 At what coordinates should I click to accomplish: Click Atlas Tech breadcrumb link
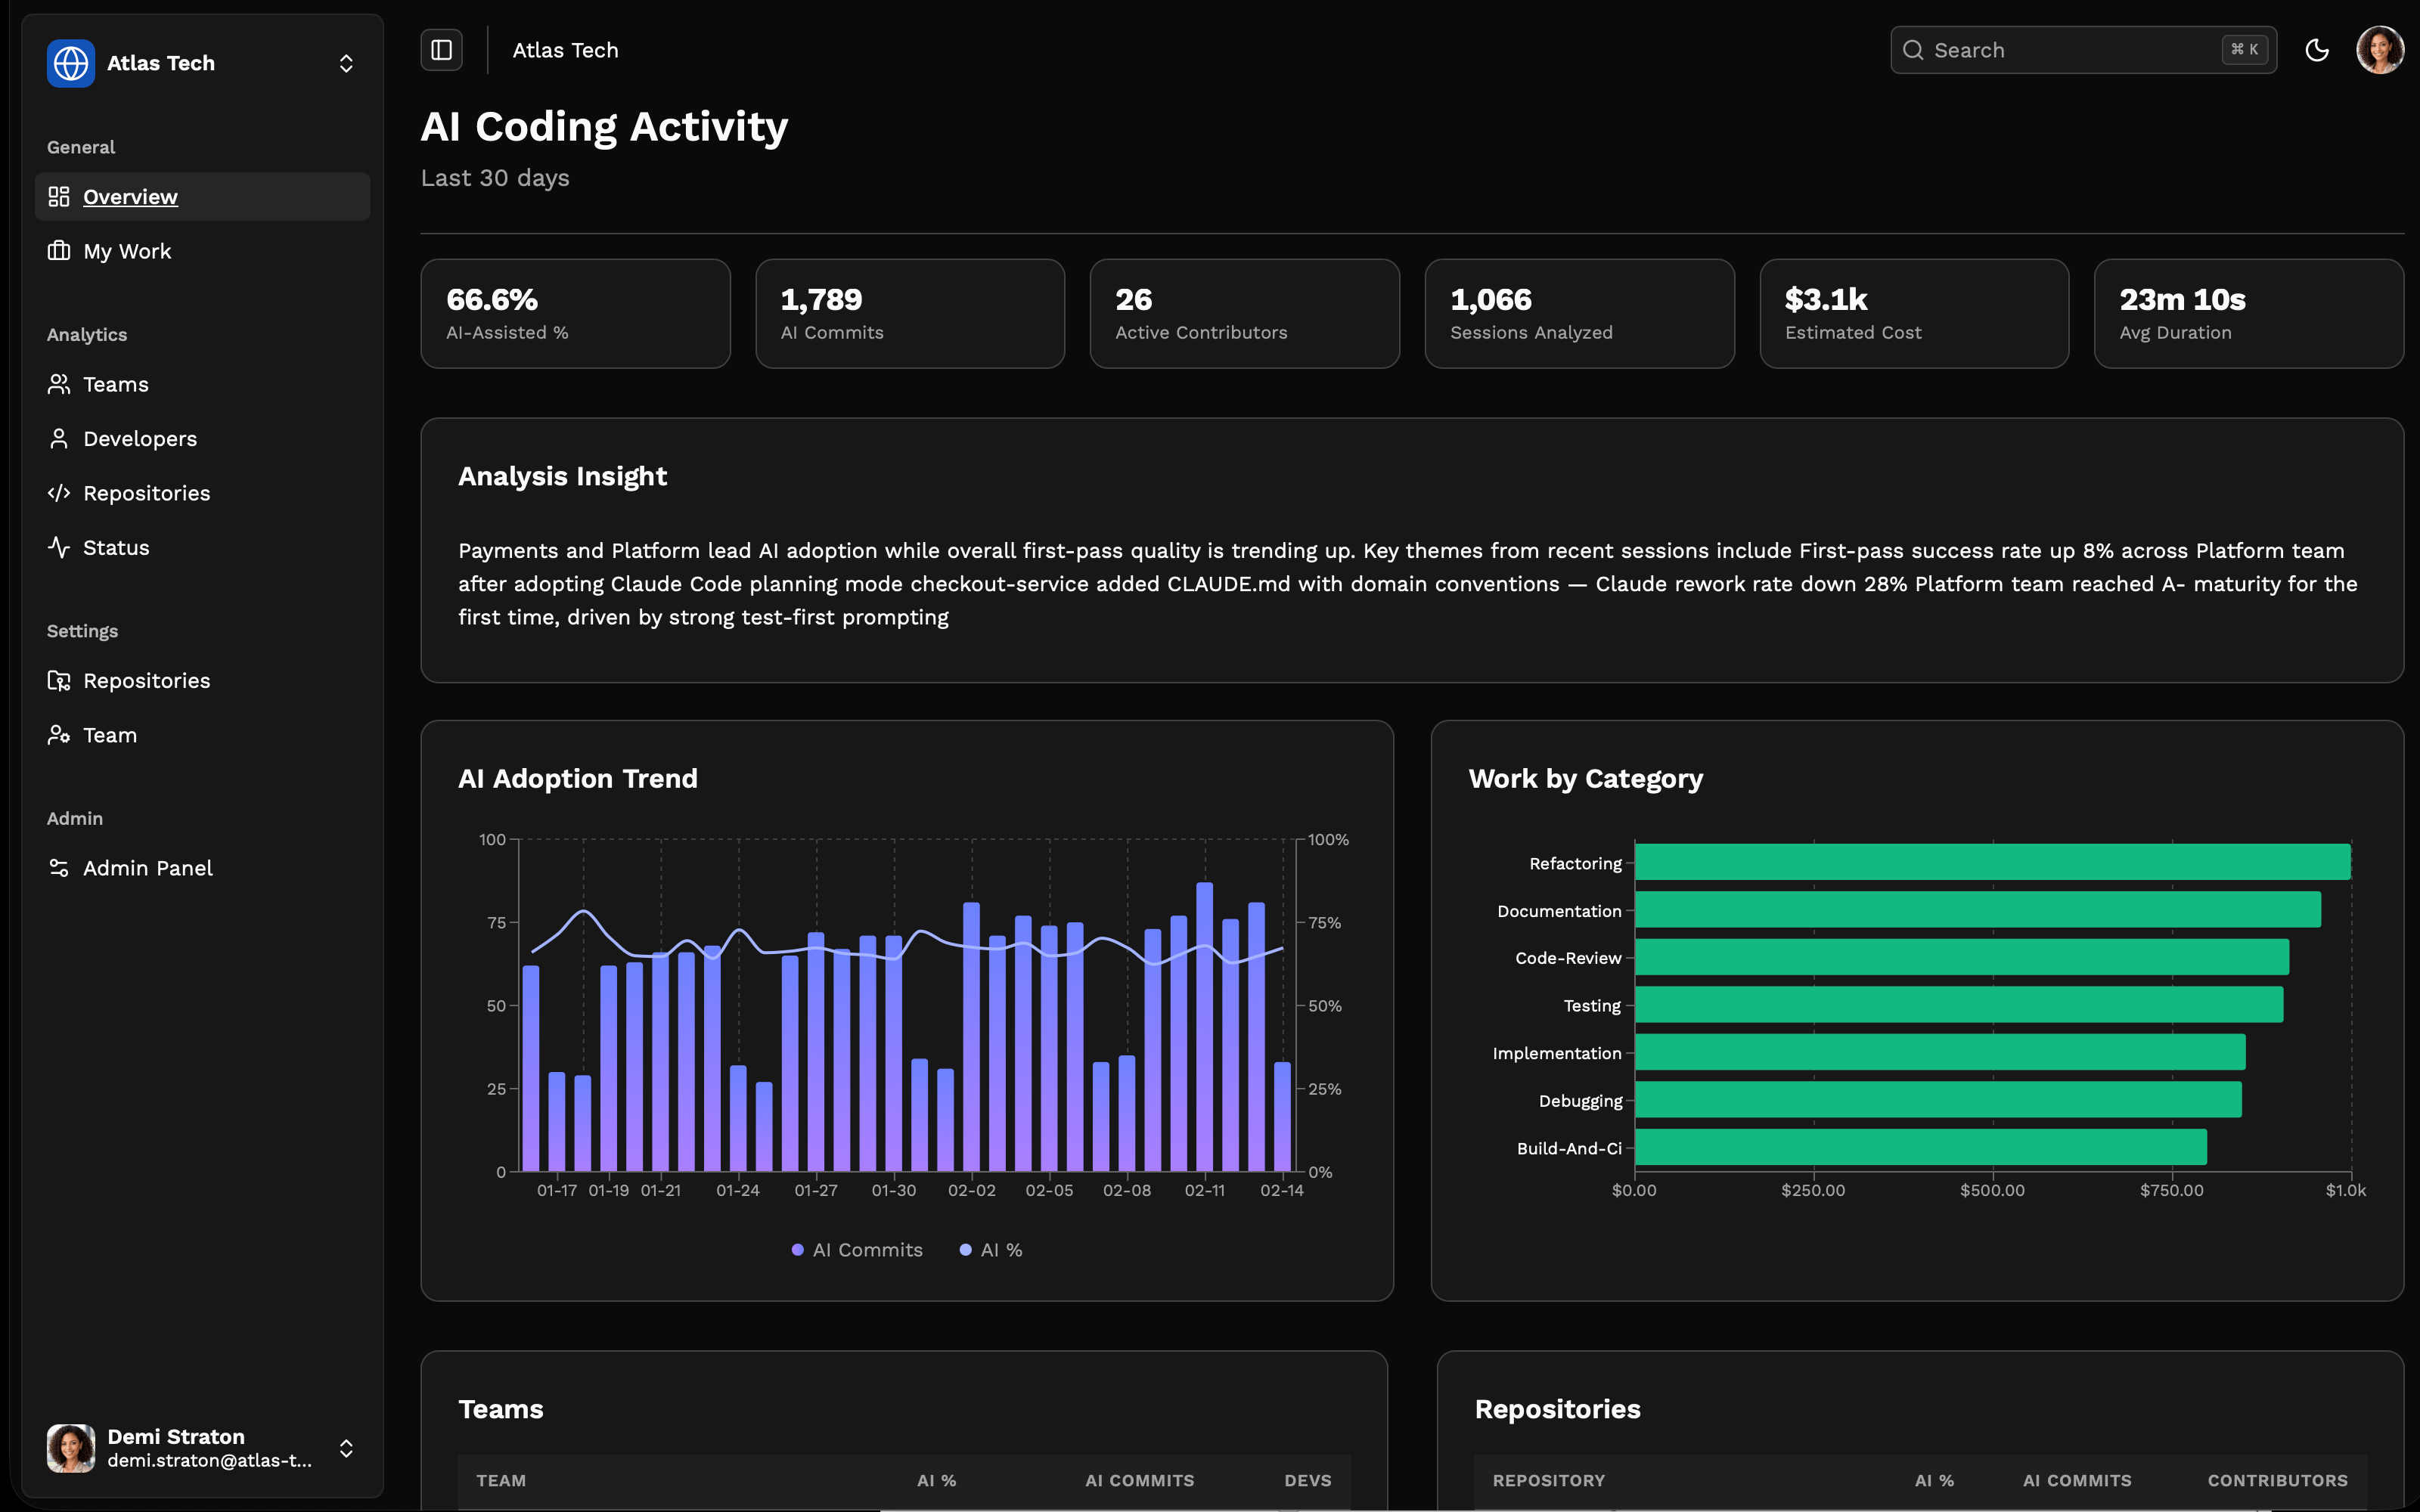click(565, 50)
